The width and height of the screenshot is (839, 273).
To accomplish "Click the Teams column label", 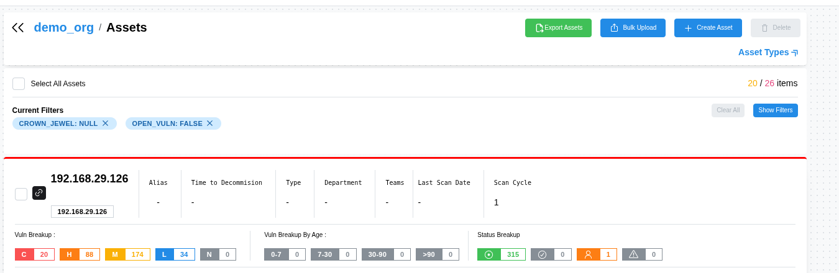I will [395, 182].
